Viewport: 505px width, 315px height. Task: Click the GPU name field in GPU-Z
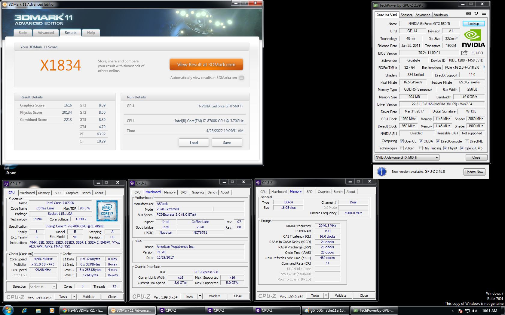point(429,24)
